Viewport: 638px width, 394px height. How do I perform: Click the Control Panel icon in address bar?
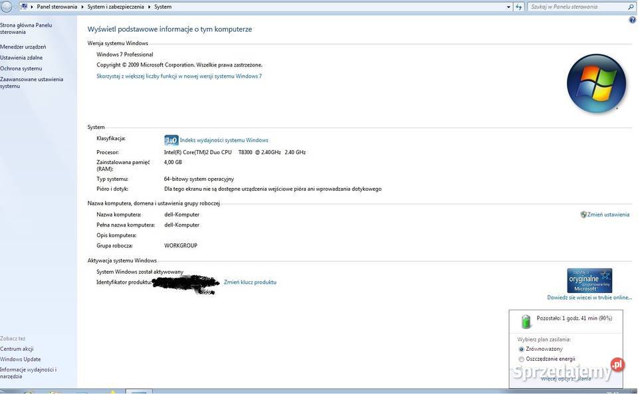[24, 6]
